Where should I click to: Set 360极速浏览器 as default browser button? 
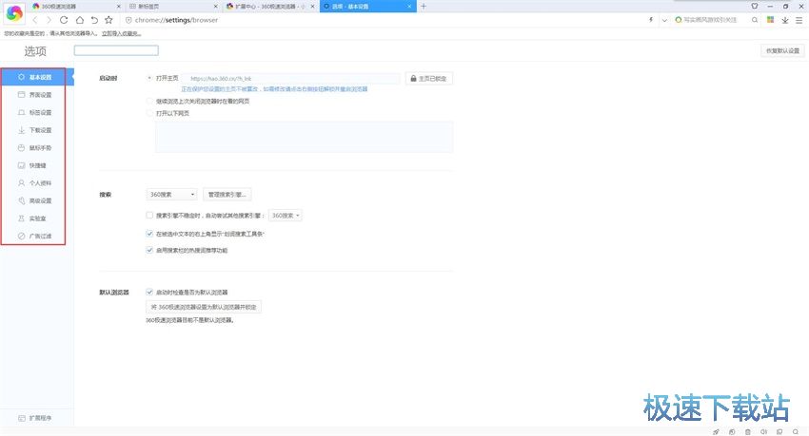pyautogui.click(x=204, y=307)
